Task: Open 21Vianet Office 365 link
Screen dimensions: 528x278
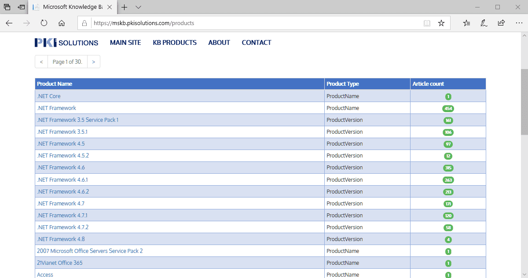Action: coord(60,263)
